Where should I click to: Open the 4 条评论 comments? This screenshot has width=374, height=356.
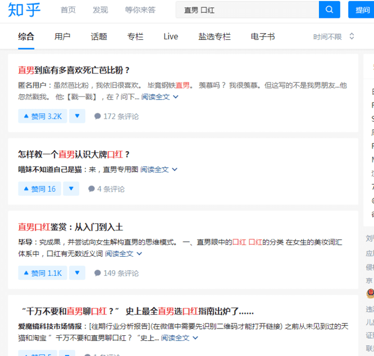(106, 189)
